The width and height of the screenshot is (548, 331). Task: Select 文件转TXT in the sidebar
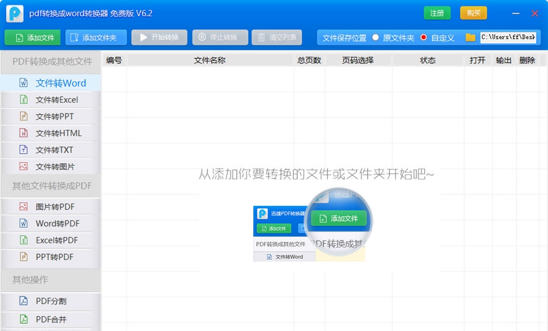51,150
